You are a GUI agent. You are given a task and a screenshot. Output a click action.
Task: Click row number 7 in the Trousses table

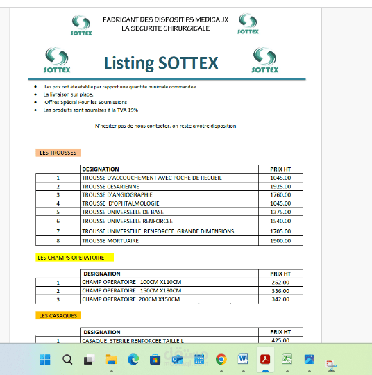coord(58,231)
